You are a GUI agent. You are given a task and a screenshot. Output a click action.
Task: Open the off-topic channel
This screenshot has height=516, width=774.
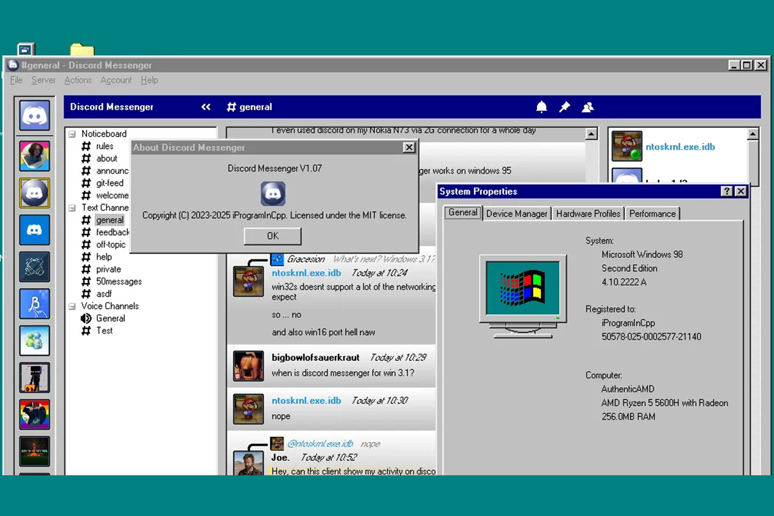point(110,245)
